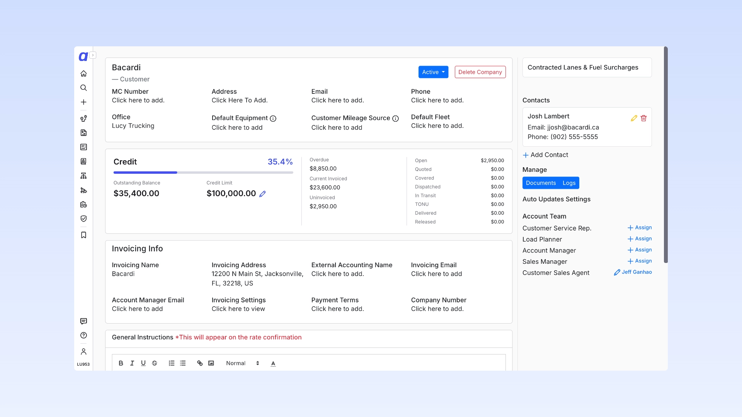Open Contracted Lanes & Fuel Surcharges
The width and height of the screenshot is (742, 417).
pyautogui.click(x=587, y=68)
